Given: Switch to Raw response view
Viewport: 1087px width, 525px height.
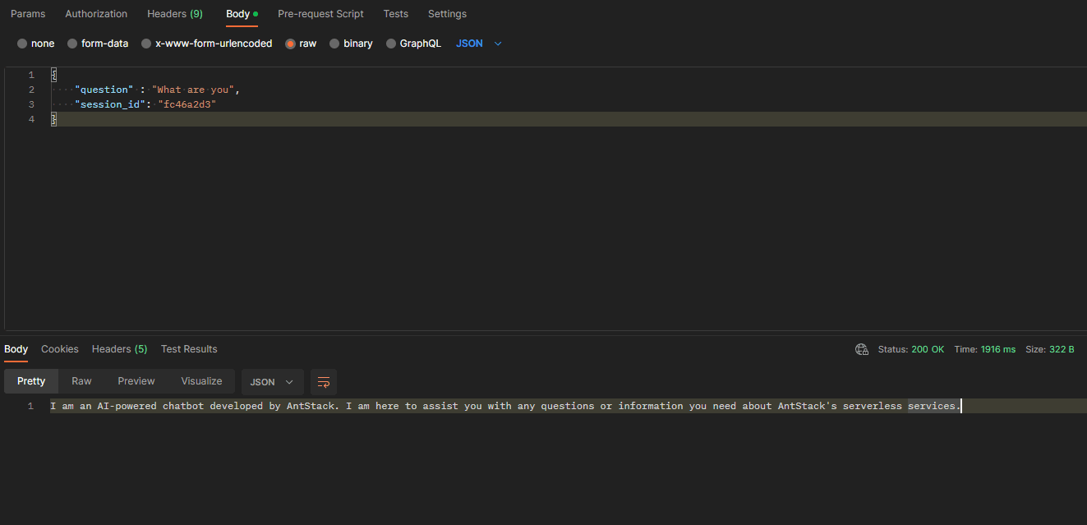Looking at the screenshot, I should (81, 381).
